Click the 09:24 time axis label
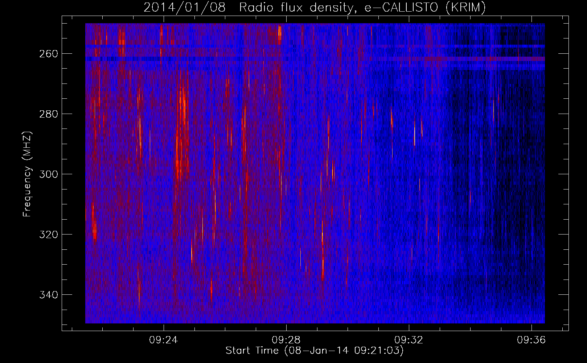This screenshot has height=363, width=587. pyautogui.click(x=164, y=340)
